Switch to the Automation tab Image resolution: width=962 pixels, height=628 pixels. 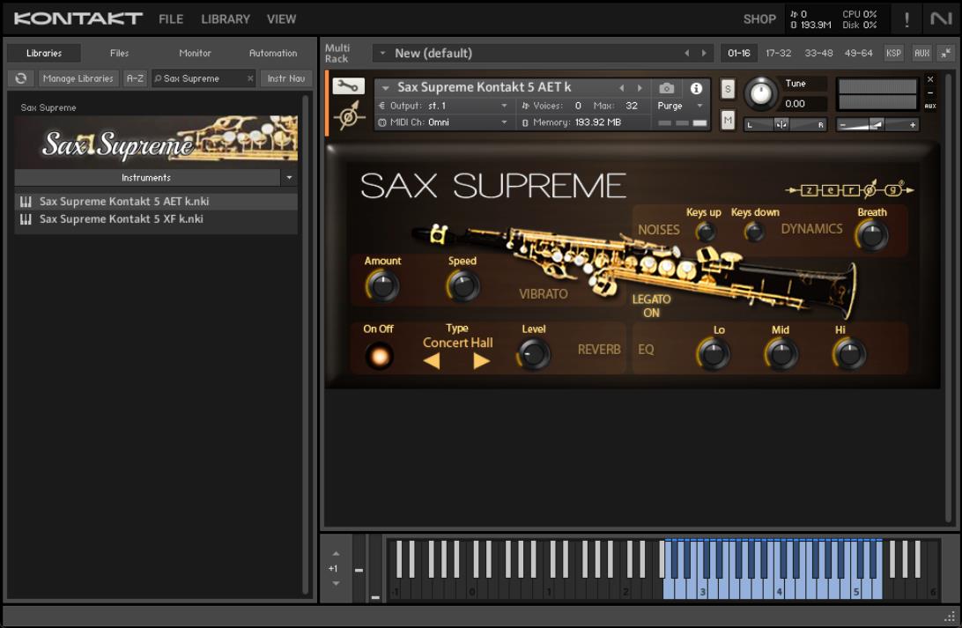coord(273,53)
